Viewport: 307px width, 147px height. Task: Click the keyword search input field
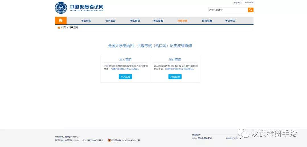[228, 10]
